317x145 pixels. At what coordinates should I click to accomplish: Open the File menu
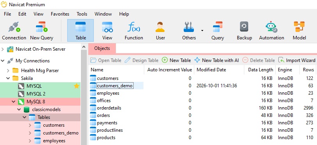pos(7,14)
